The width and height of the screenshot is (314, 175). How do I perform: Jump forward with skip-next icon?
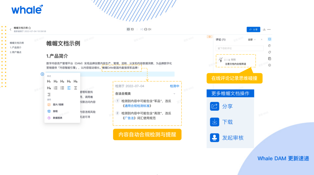[x=150, y=29]
